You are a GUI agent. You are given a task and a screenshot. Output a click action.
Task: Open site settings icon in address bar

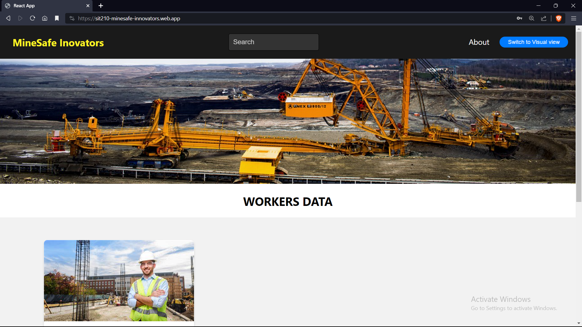(x=72, y=18)
